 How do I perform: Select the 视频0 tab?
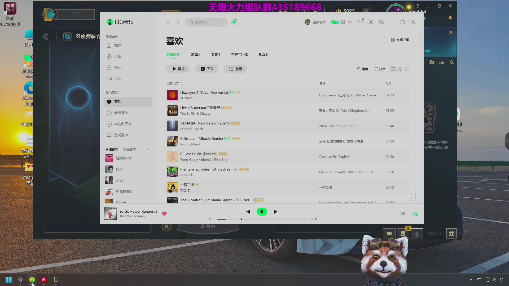pos(264,55)
